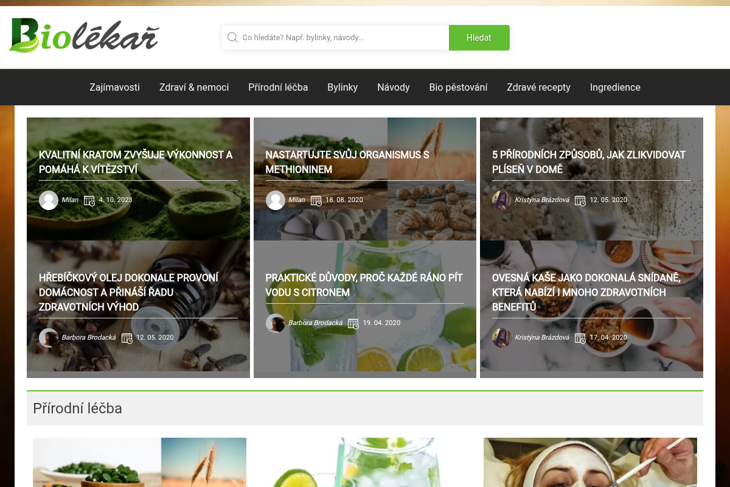The height and width of the screenshot is (487, 730).
Task: Click the date 17. 04. 2020
Action: (608, 337)
